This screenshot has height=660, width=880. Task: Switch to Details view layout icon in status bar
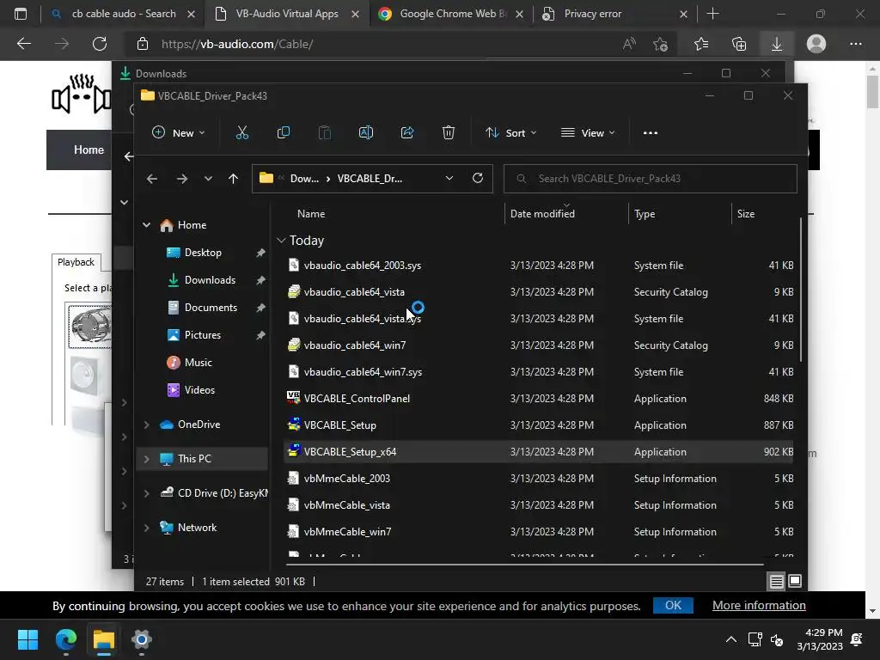(x=776, y=582)
